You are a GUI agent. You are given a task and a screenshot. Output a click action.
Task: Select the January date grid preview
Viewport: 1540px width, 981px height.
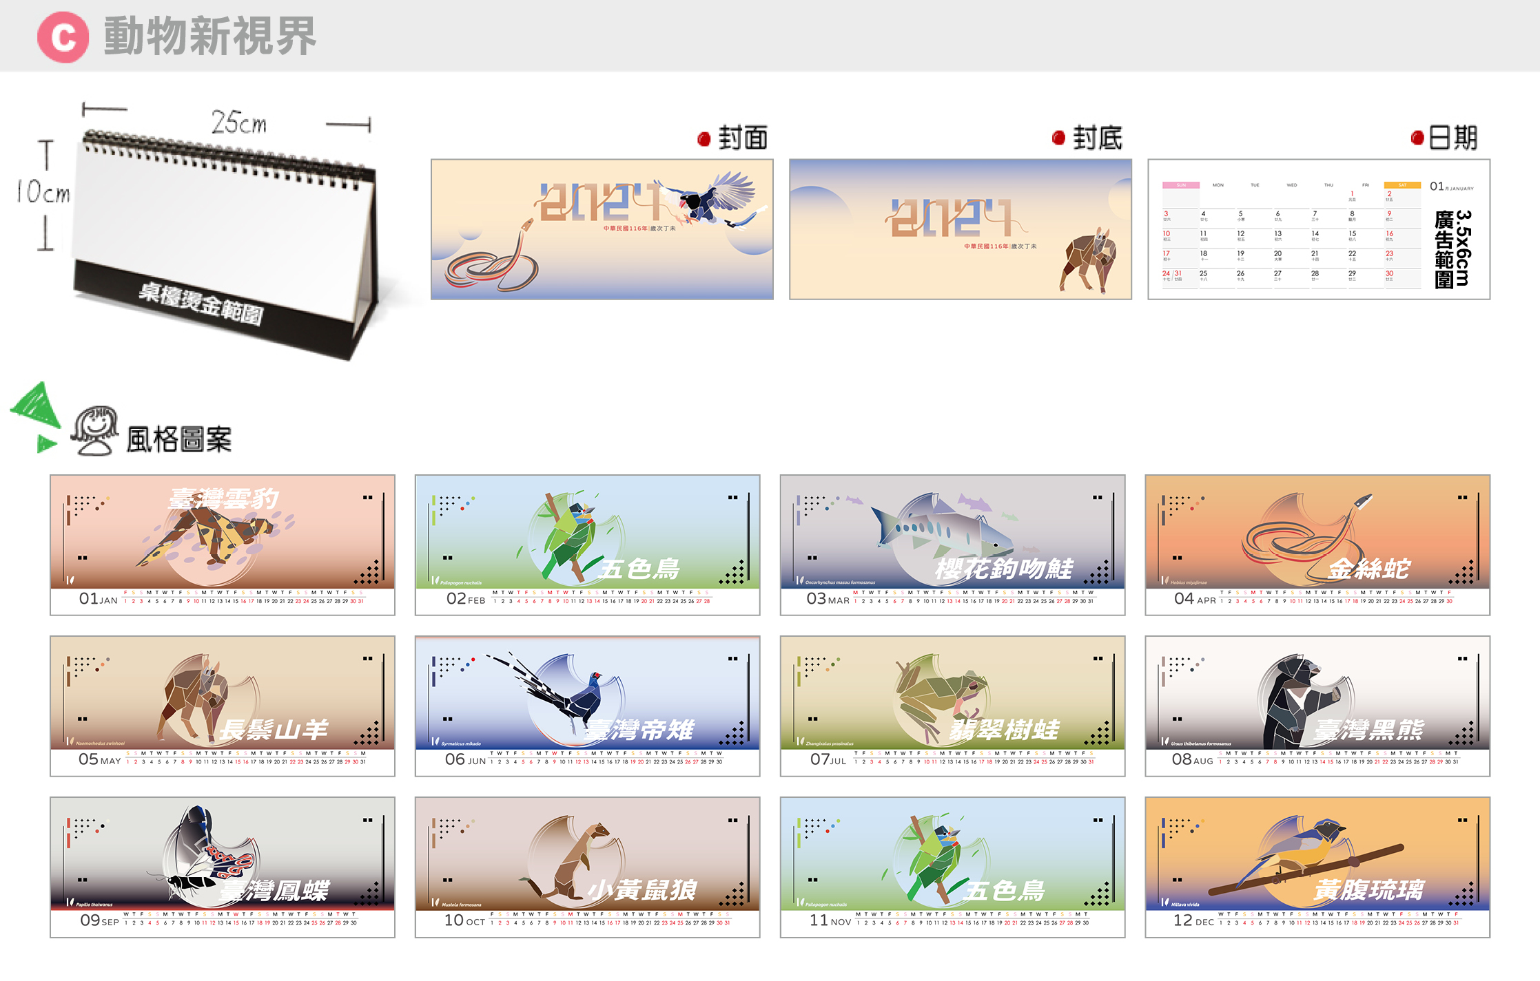pos(1319,229)
